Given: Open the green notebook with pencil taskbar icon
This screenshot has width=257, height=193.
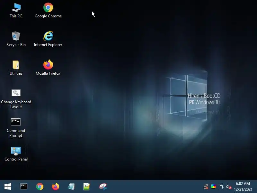Looking at the screenshot, I should [x=87, y=187].
